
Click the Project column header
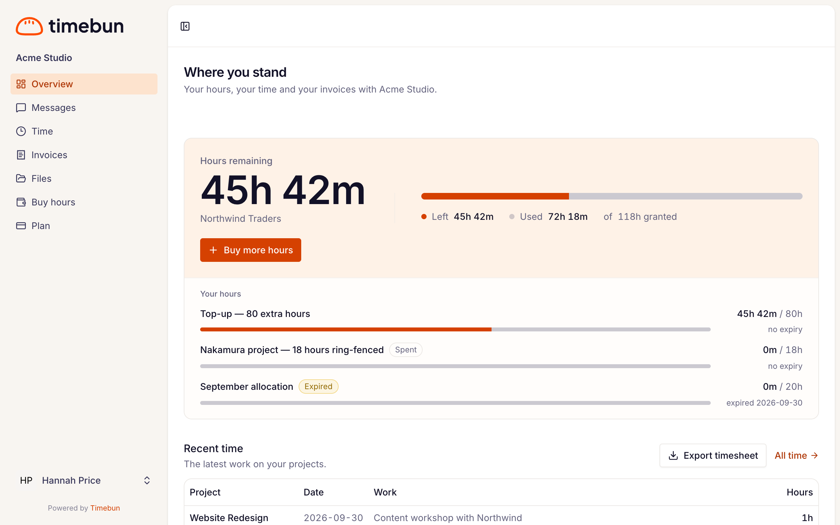click(205, 492)
